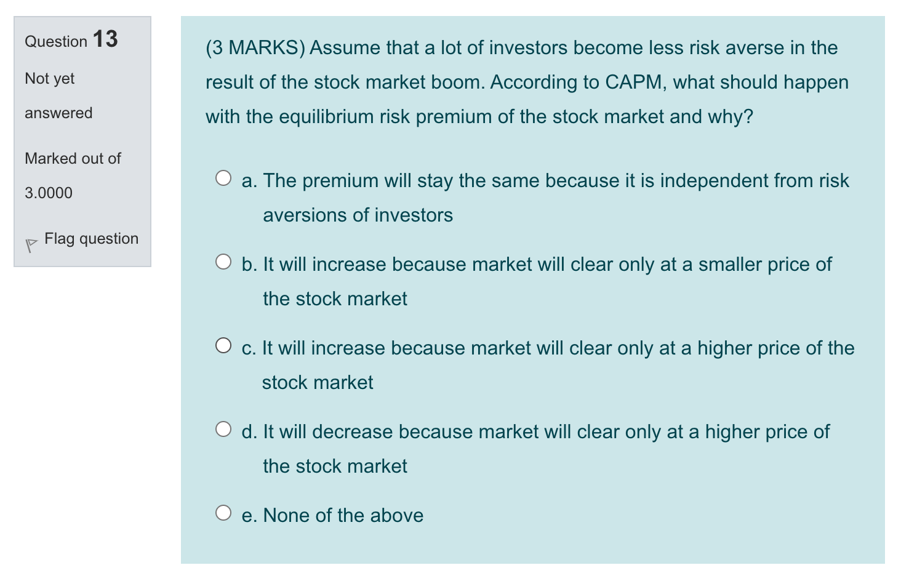Viewport: 901px width, 581px height.
Task: Select answer d stating premium will decrease
Action: [223, 428]
